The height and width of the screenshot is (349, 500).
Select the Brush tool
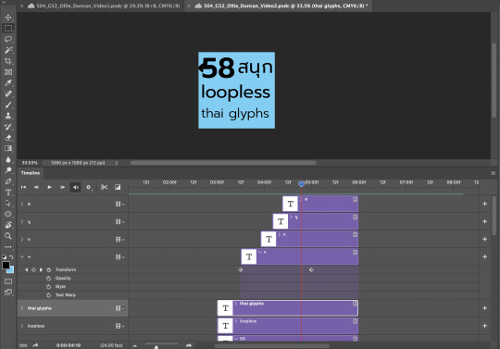coord(8,105)
